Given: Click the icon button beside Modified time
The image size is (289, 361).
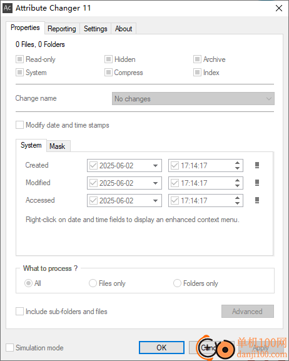Looking at the screenshot, I should coord(257,183).
